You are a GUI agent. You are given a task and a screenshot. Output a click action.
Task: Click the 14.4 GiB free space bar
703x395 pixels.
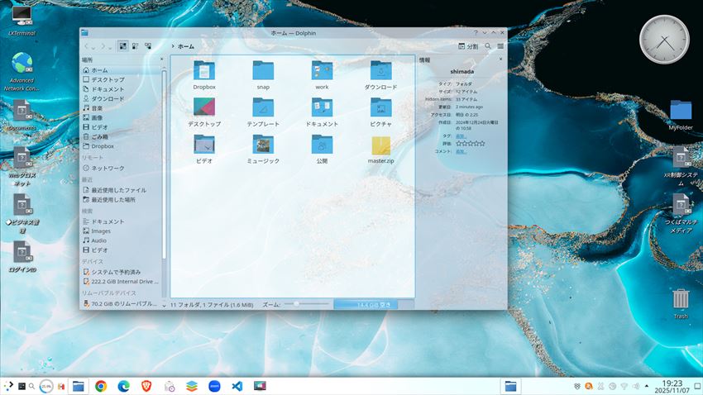point(374,305)
